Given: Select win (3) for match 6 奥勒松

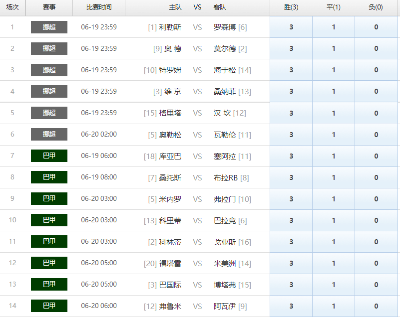Looking at the screenshot, I should pos(291,135).
